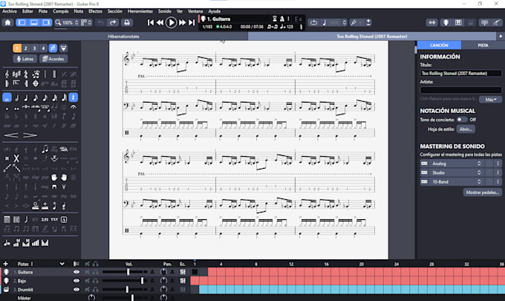
Task: Toggle the bottom panel visibility button
Action: (34, 22)
